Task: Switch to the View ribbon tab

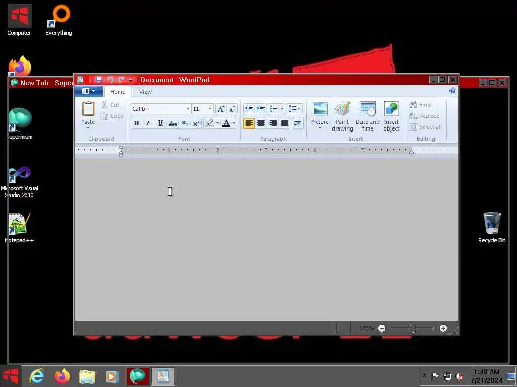Action: 145,92
